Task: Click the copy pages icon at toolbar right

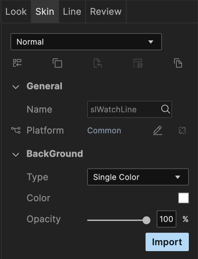Action: coord(178,63)
